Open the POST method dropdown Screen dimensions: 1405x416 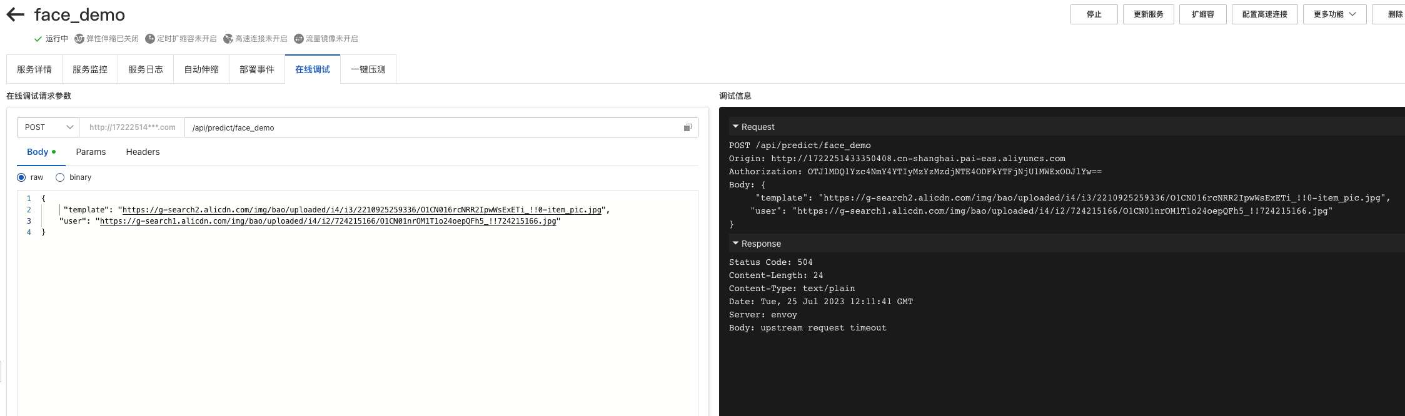tap(48, 127)
